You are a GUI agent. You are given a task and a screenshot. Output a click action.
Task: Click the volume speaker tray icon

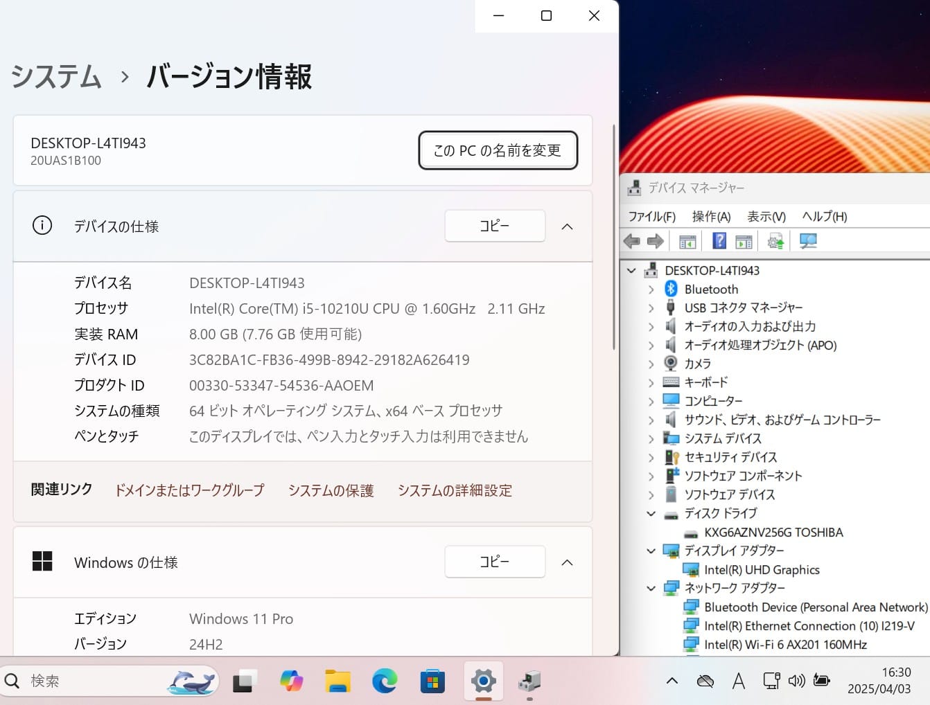pos(797,681)
